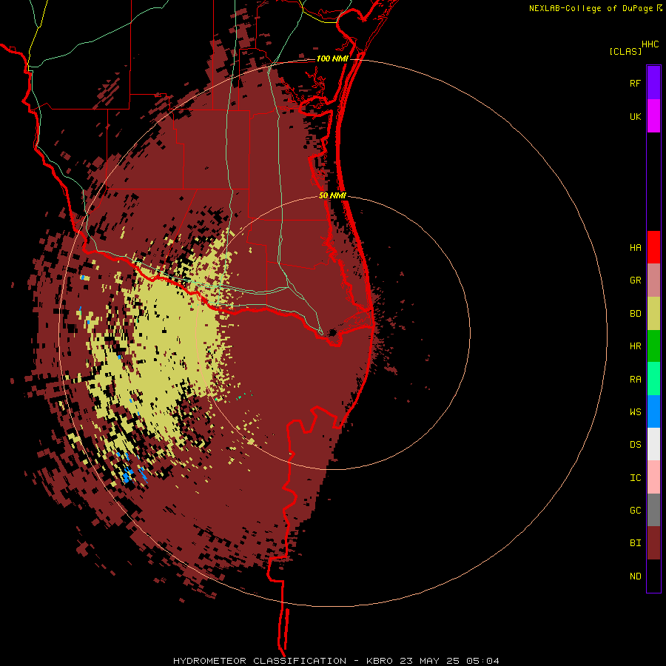Click the 100 NMI range ring label
Screen dimensions: 666x666
332,58
